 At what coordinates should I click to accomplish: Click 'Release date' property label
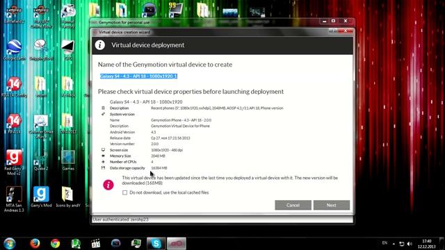(x=120, y=138)
